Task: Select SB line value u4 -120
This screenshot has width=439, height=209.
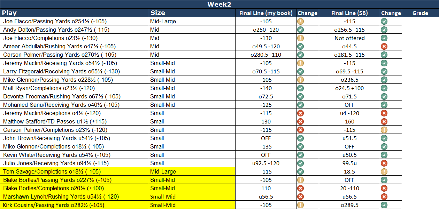Action: tap(349, 113)
